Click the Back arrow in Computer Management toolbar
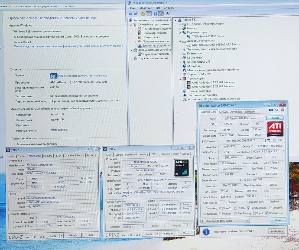The image size is (299, 250). tap(130, 14)
